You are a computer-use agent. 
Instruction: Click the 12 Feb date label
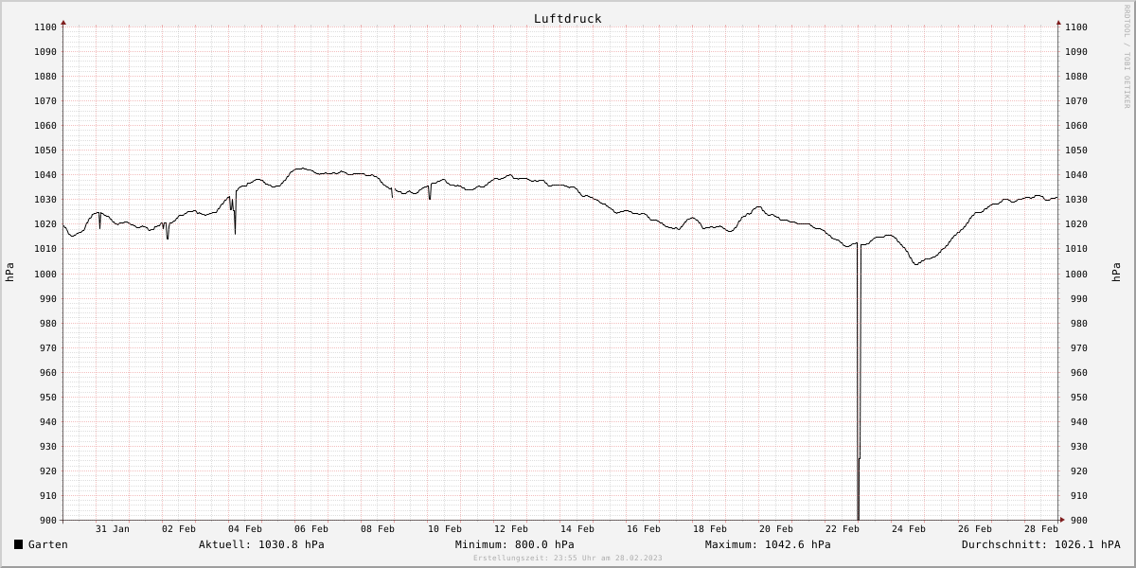(x=511, y=528)
